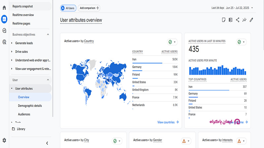Click the 435 active users value
The image size is (264, 148).
point(194,49)
